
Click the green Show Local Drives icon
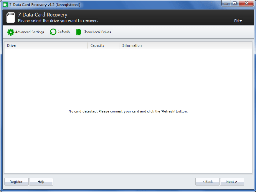[x=78, y=32]
